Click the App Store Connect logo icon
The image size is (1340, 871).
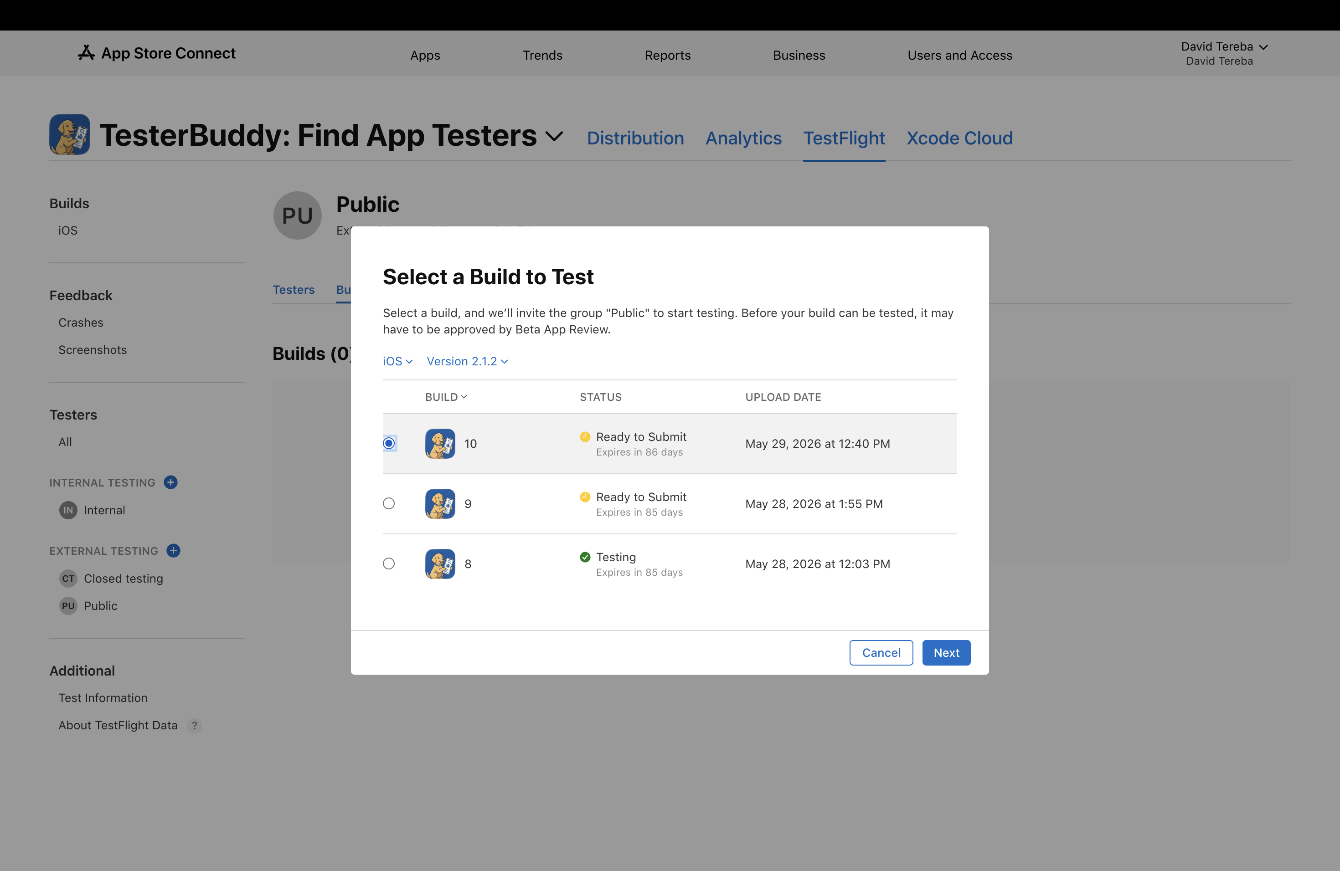[86, 53]
